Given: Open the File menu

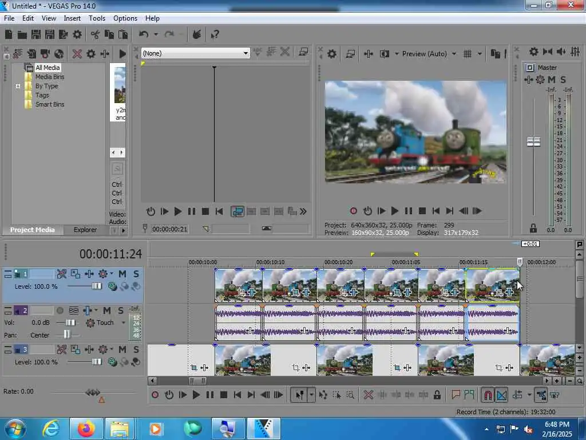Looking at the screenshot, I should [x=9, y=18].
